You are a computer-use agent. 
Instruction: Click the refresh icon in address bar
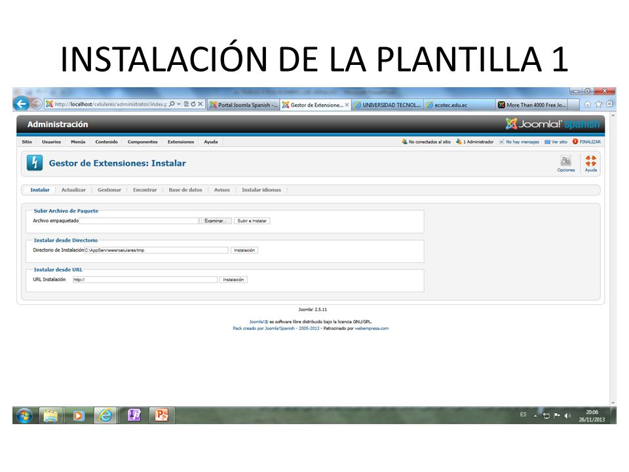193,104
